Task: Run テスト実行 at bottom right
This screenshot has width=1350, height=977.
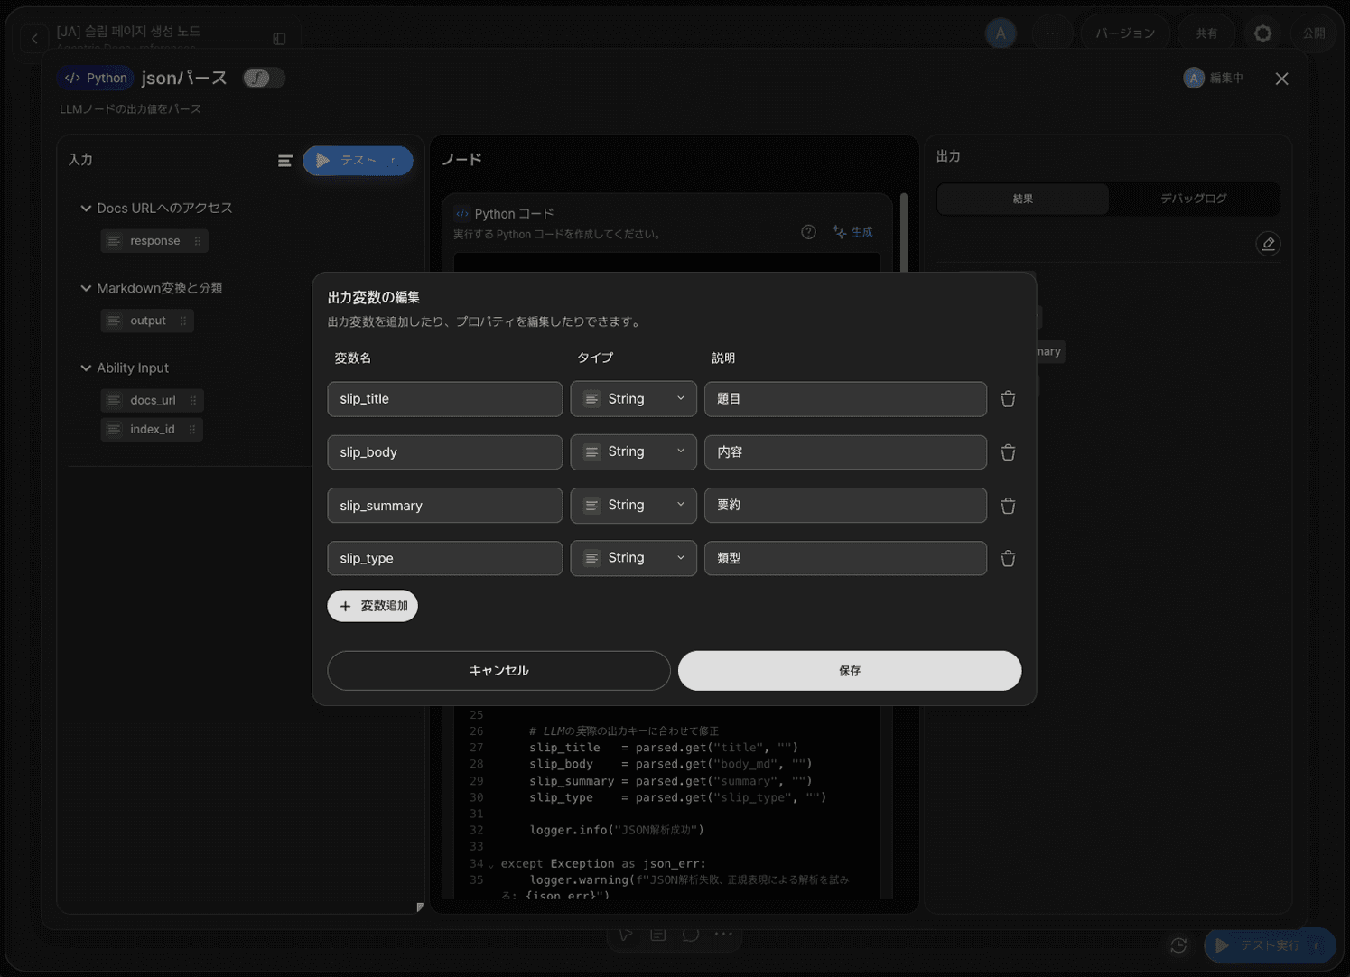Action: (1269, 945)
